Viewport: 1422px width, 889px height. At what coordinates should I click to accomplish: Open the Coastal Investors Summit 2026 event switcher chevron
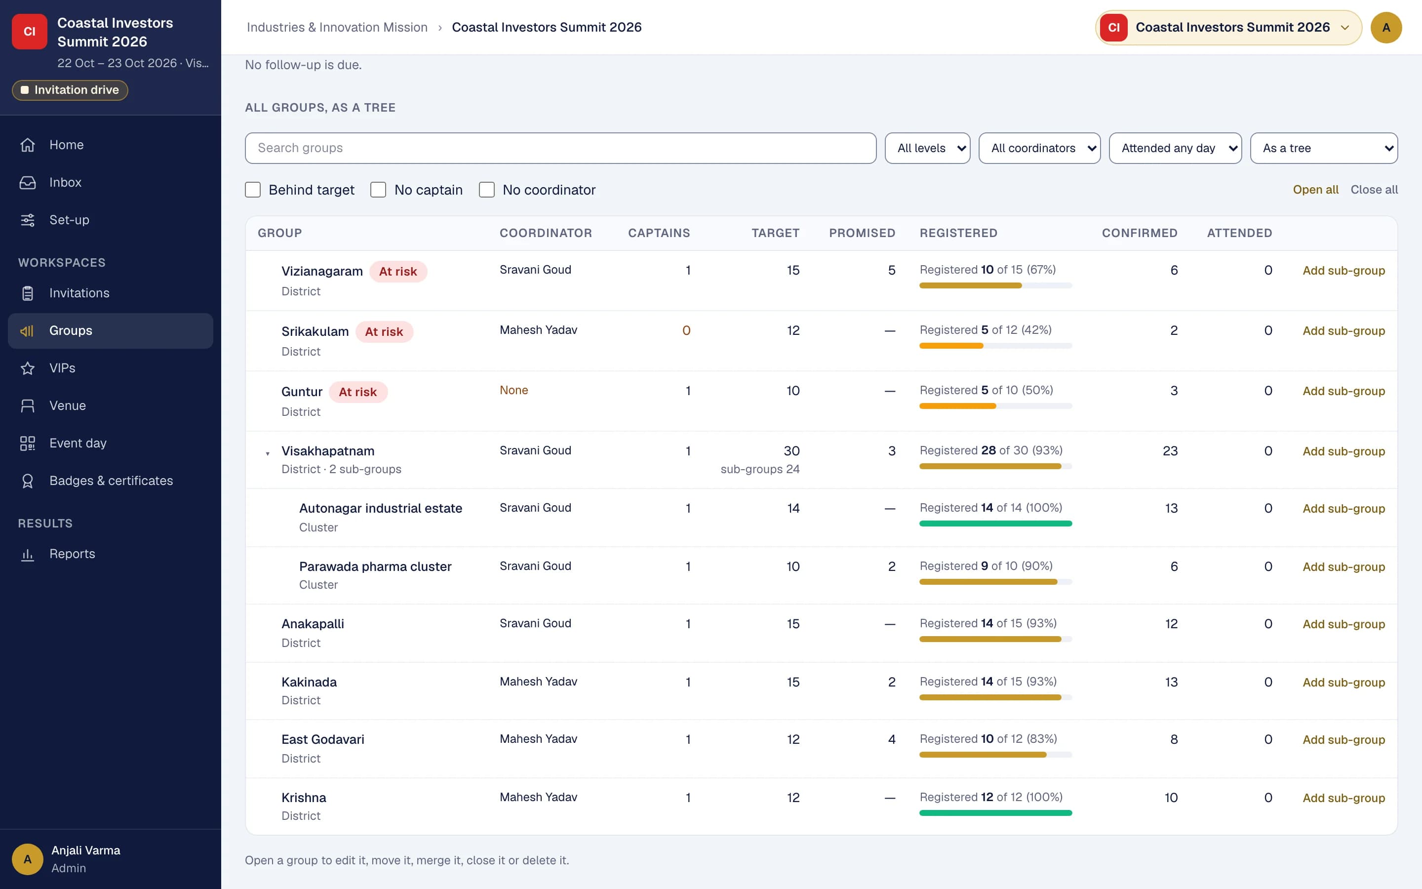tap(1344, 28)
